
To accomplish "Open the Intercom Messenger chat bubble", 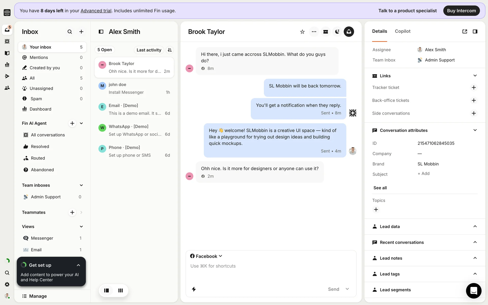I will coord(474,291).
